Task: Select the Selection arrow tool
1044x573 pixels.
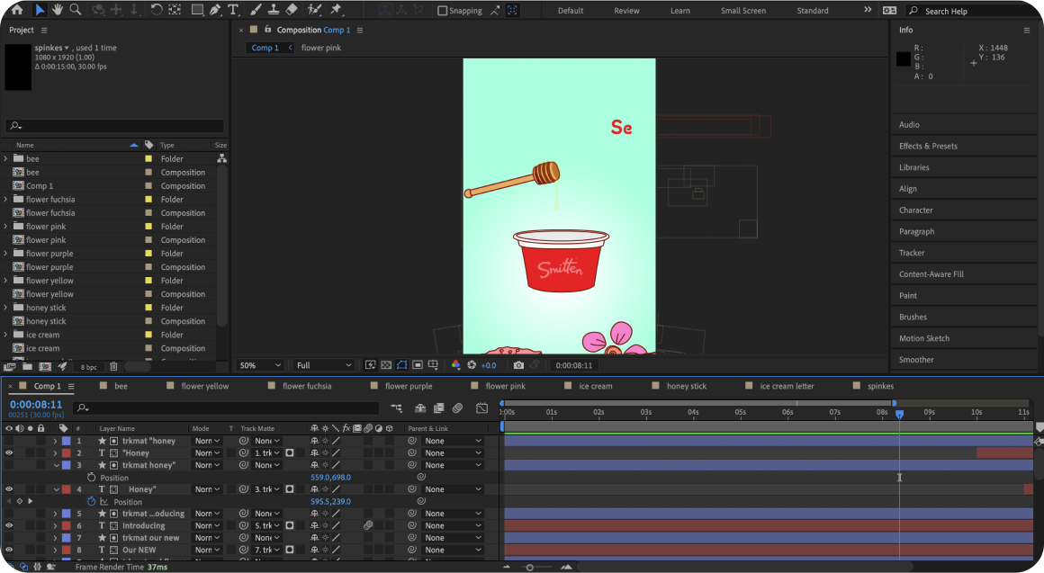Action: coord(40,10)
